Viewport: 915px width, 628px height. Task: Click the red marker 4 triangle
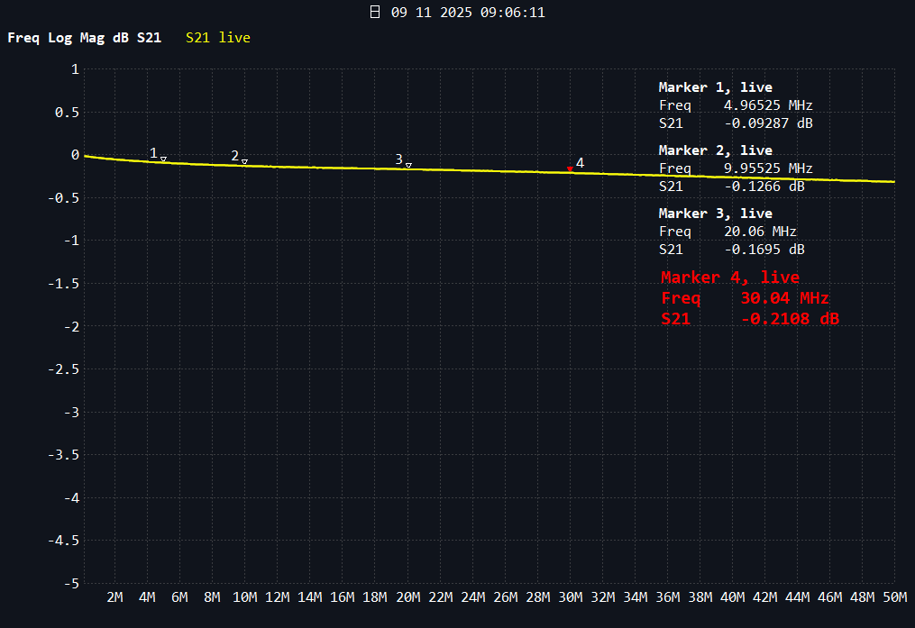click(x=570, y=168)
